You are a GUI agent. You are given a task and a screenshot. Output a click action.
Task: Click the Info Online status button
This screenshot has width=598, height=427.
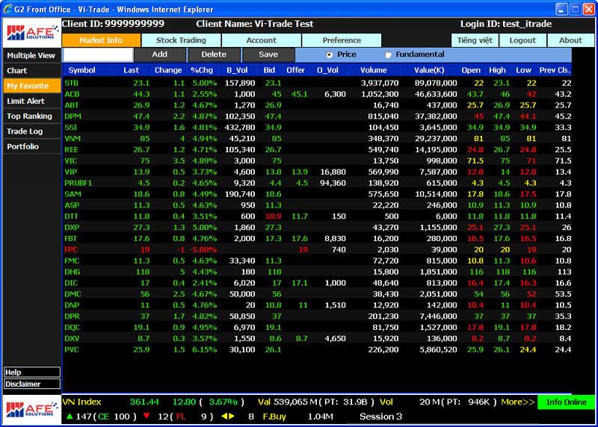tap(567, 402)
